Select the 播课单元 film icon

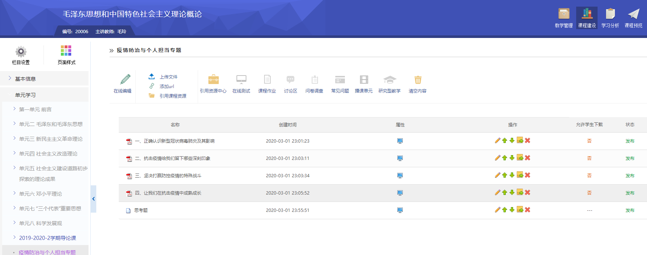364,80
